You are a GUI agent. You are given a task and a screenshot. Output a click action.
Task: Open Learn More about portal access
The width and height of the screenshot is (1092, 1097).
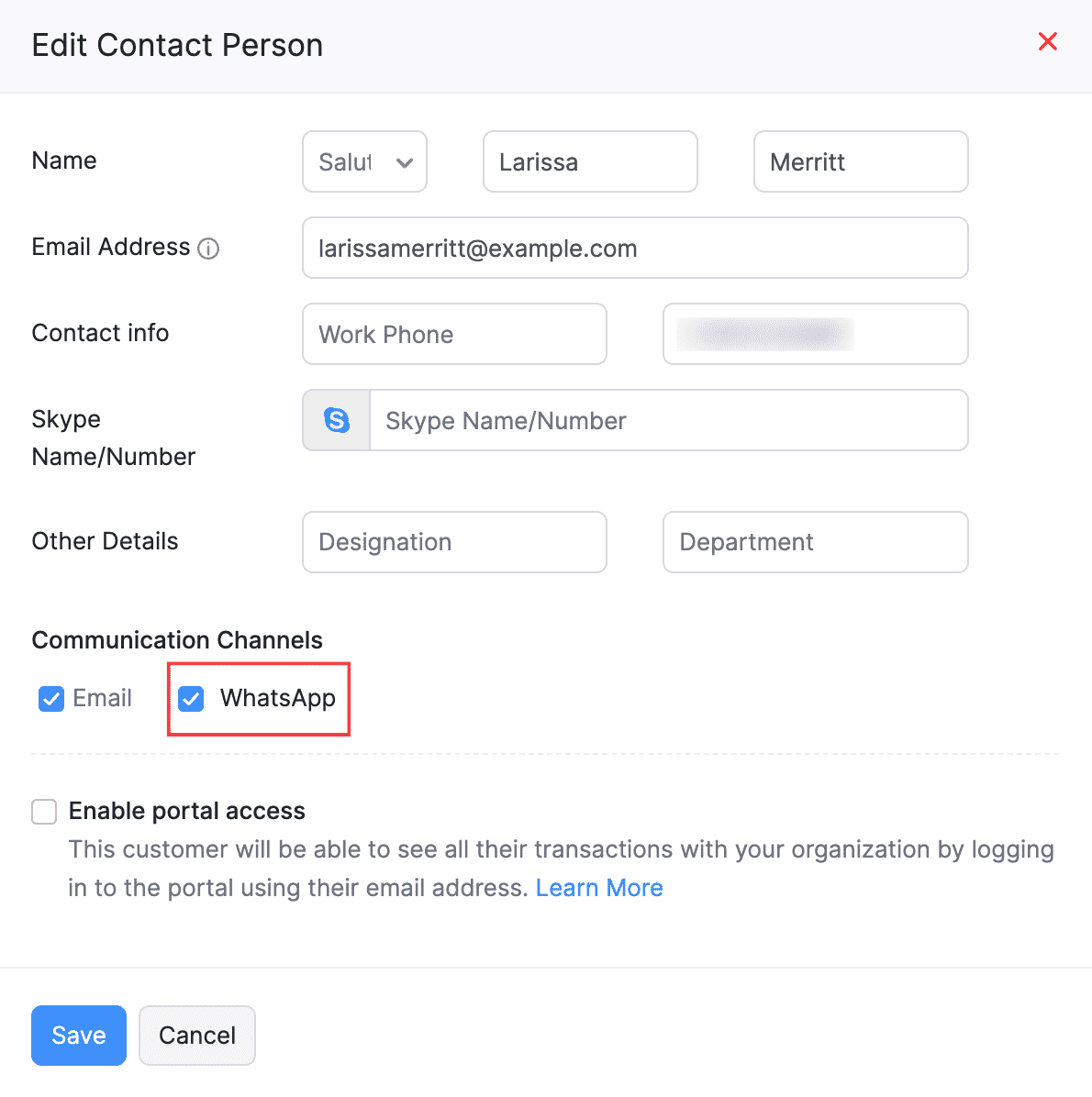[x=599, y=887]
